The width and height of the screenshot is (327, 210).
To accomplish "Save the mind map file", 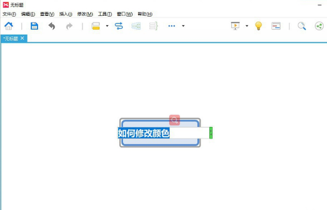I will [35, 26].
